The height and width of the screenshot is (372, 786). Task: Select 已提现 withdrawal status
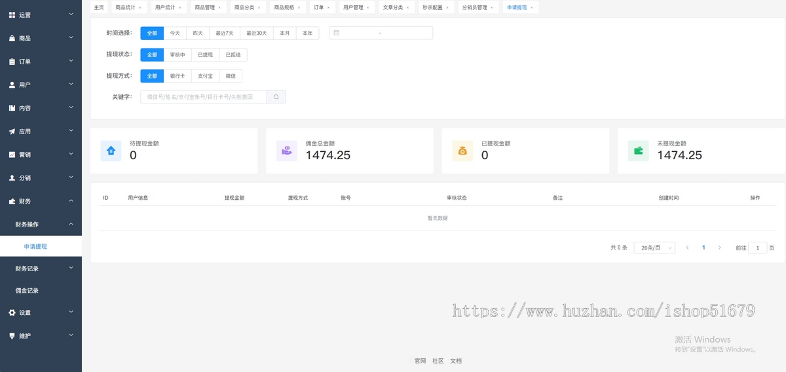[206, 55]
